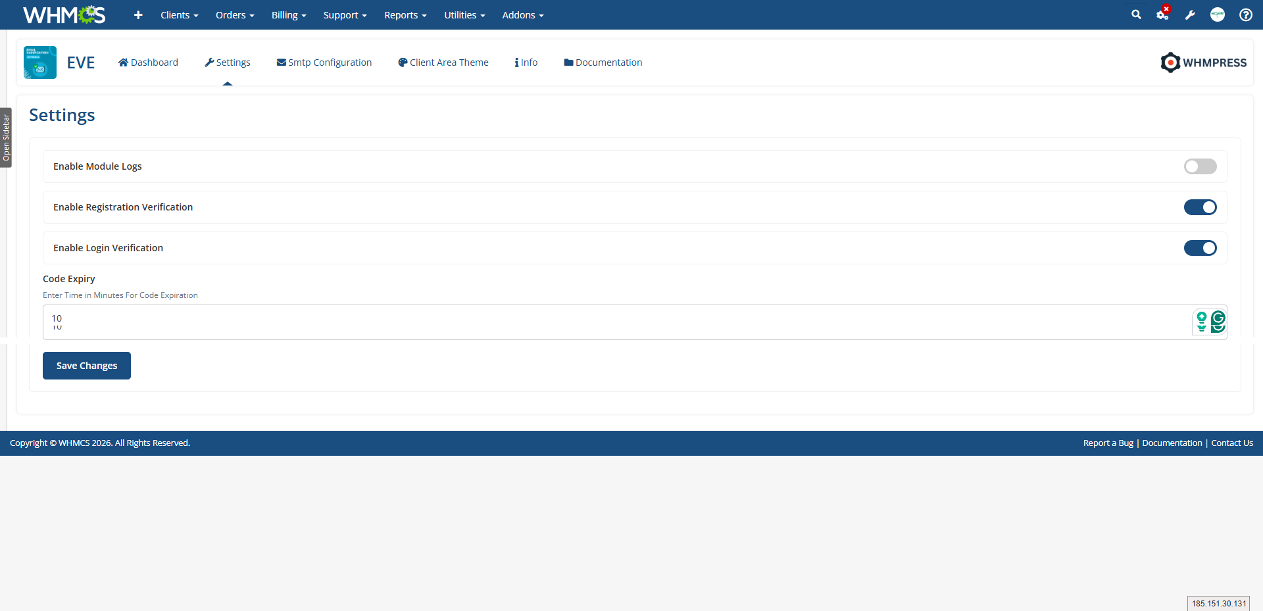The width and height of the screenshot is (1263, 611).
Task: Open the wrench configuration icon
Action: 1190,14
